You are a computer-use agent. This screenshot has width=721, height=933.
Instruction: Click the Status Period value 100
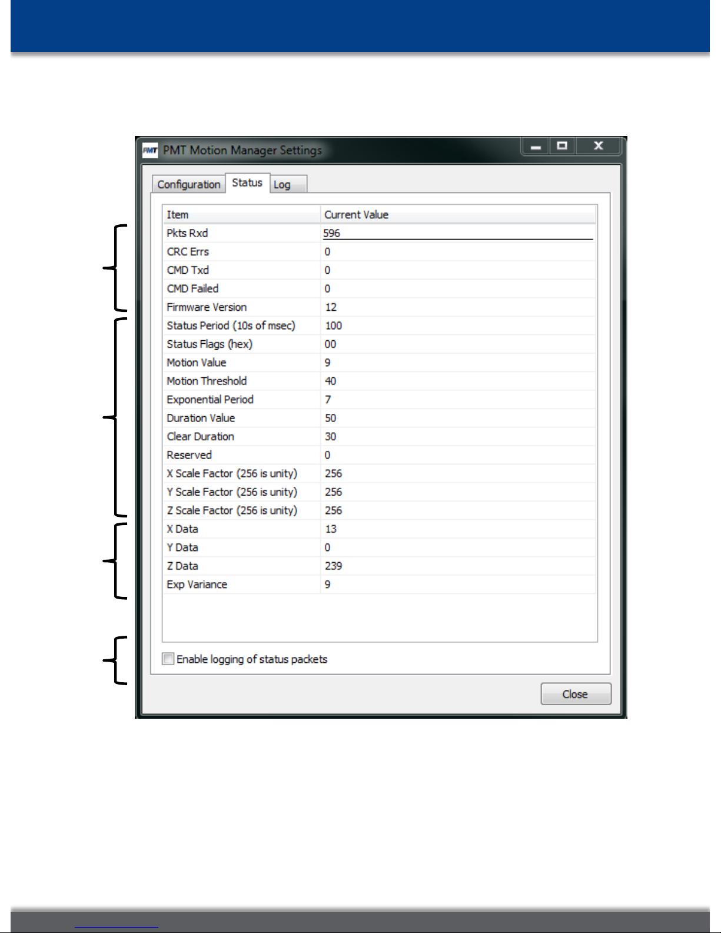(334, 326)
